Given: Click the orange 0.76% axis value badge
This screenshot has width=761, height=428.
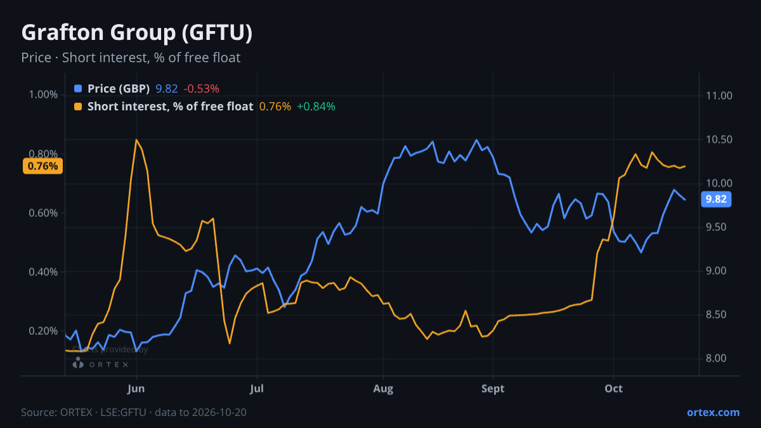Looking at the screenshot, I should (x=43, y=166).
